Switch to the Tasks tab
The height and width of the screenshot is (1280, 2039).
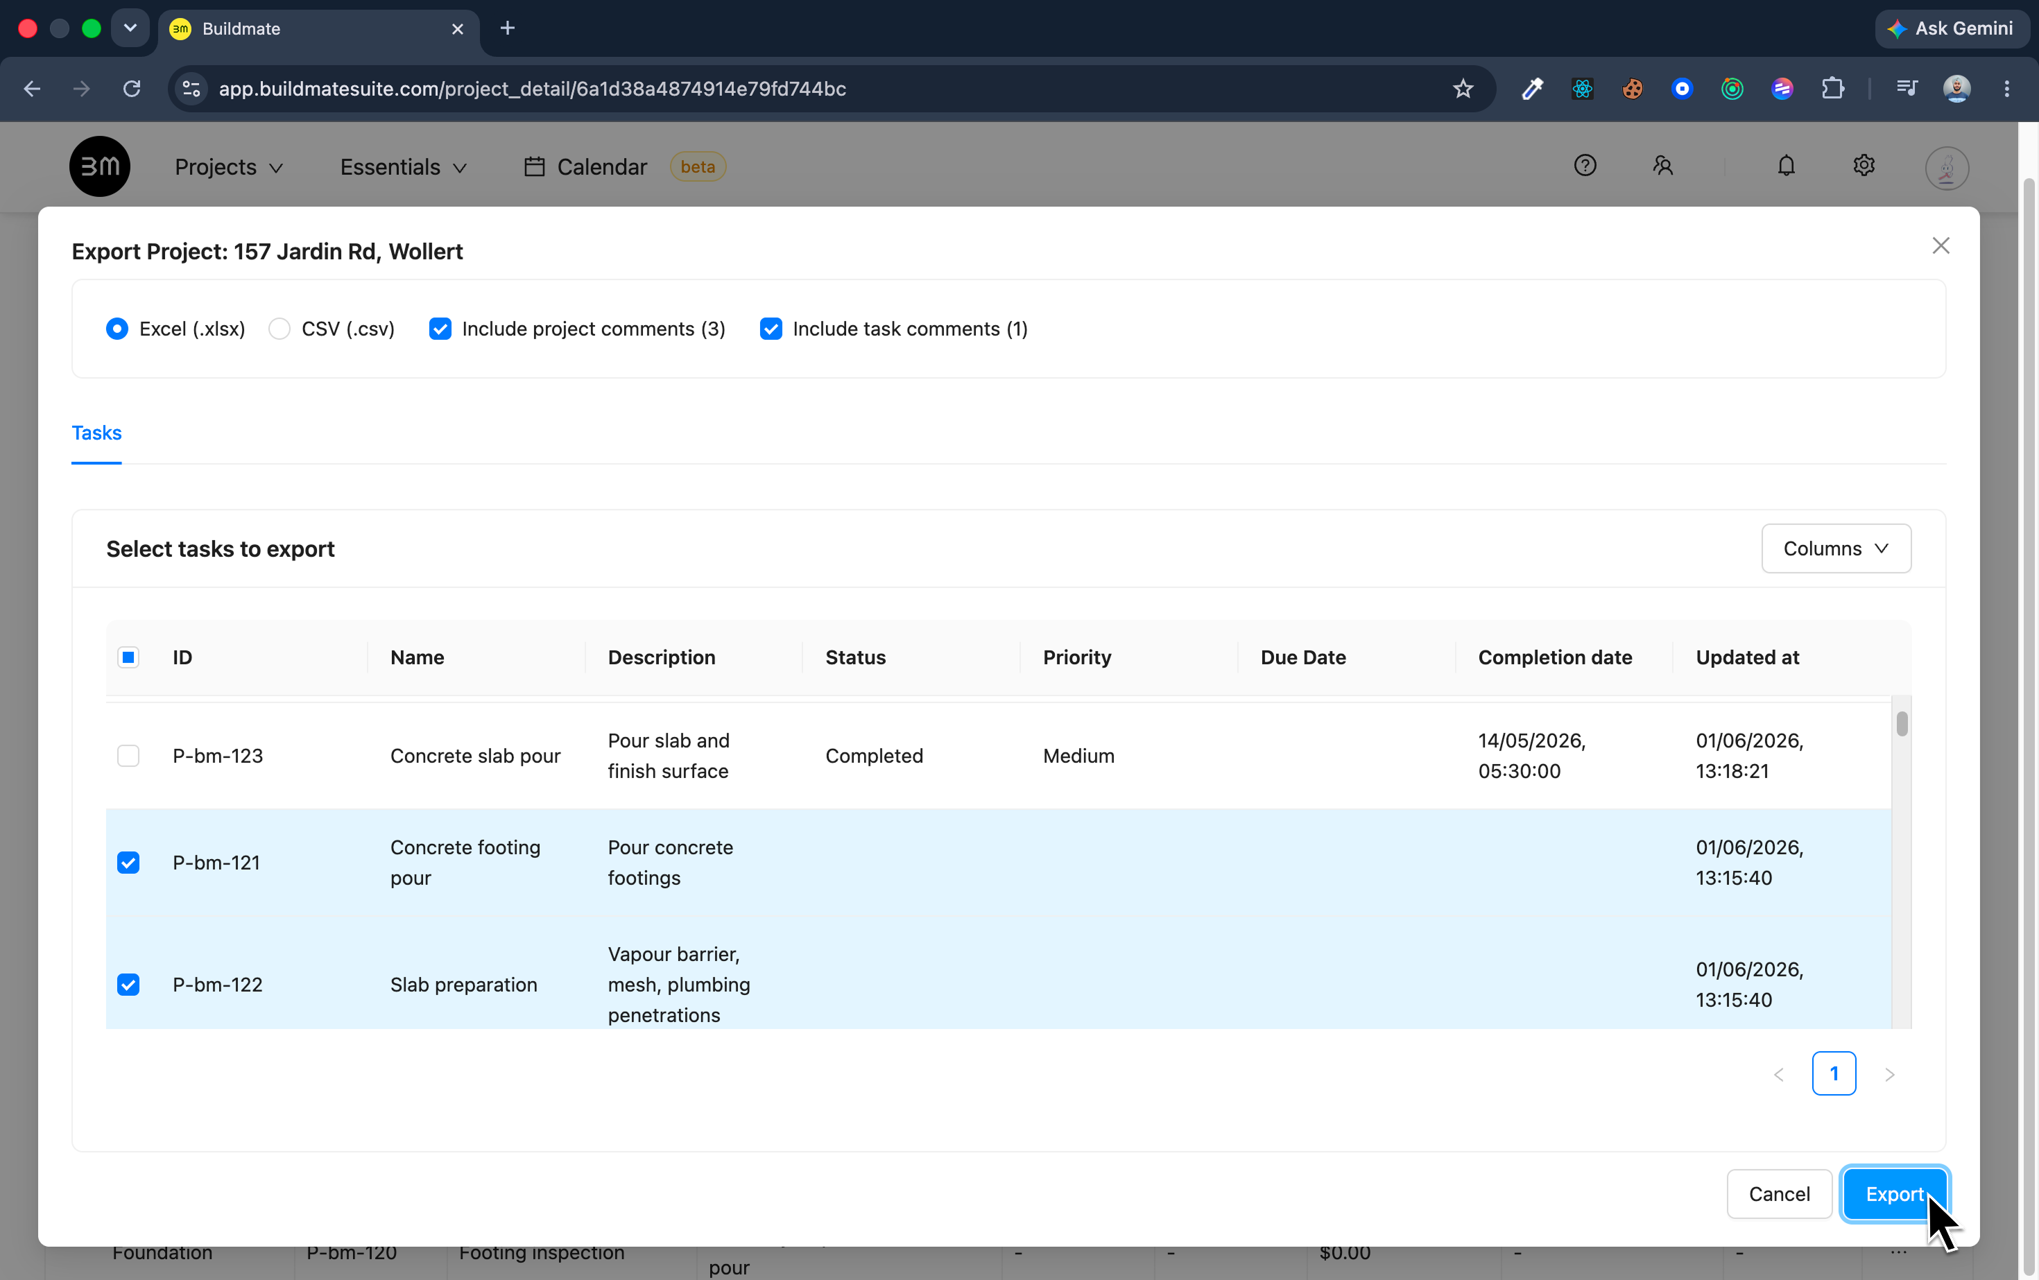(96, 433)
